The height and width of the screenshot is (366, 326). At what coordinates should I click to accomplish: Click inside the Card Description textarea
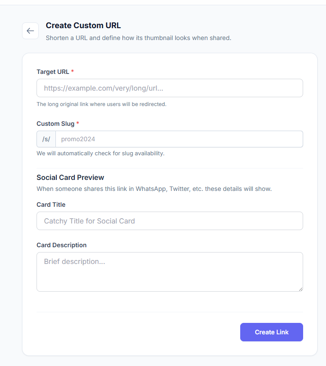click(169, 268)
